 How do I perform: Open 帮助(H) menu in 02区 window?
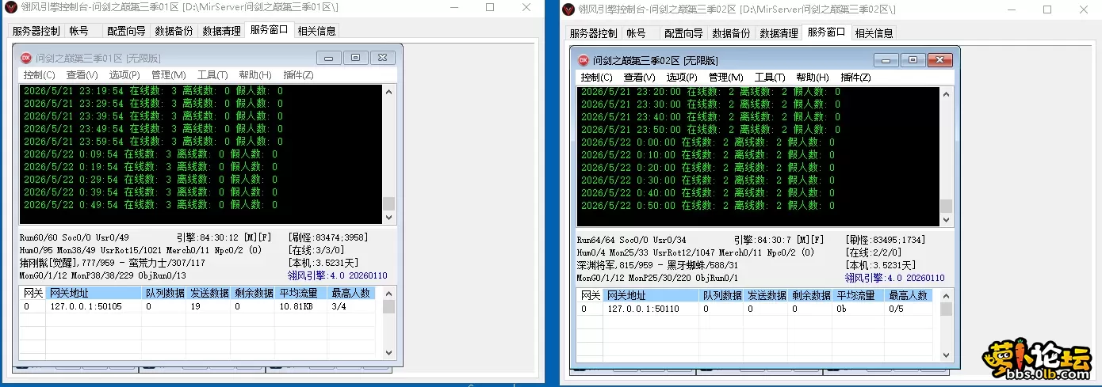813,78
